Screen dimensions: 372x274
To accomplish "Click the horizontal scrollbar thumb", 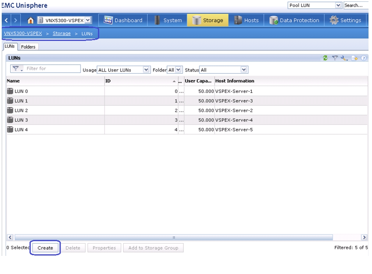I will pos(174,237).
